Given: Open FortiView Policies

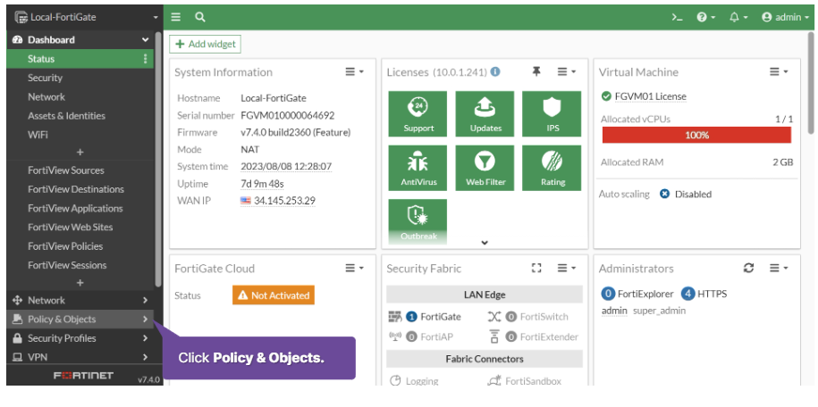Looking at the screenshot, I should click(x=65, y=246).
